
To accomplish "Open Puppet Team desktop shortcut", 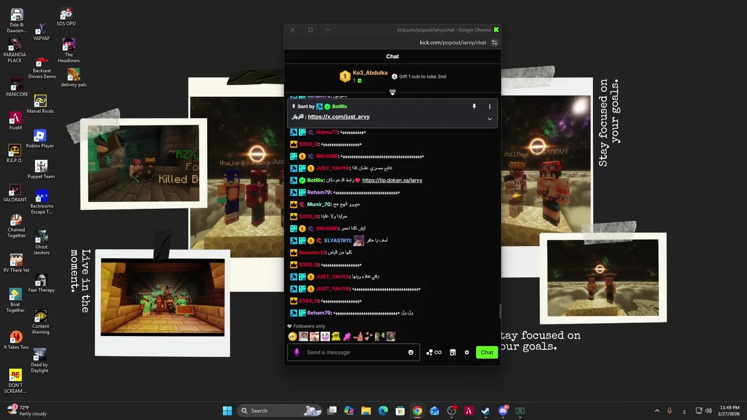I will (x=41, y=170).
